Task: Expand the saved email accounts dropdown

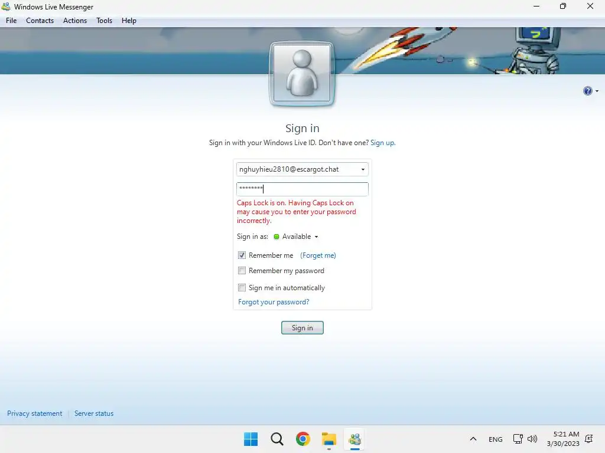Action: [x=363, y=169]
